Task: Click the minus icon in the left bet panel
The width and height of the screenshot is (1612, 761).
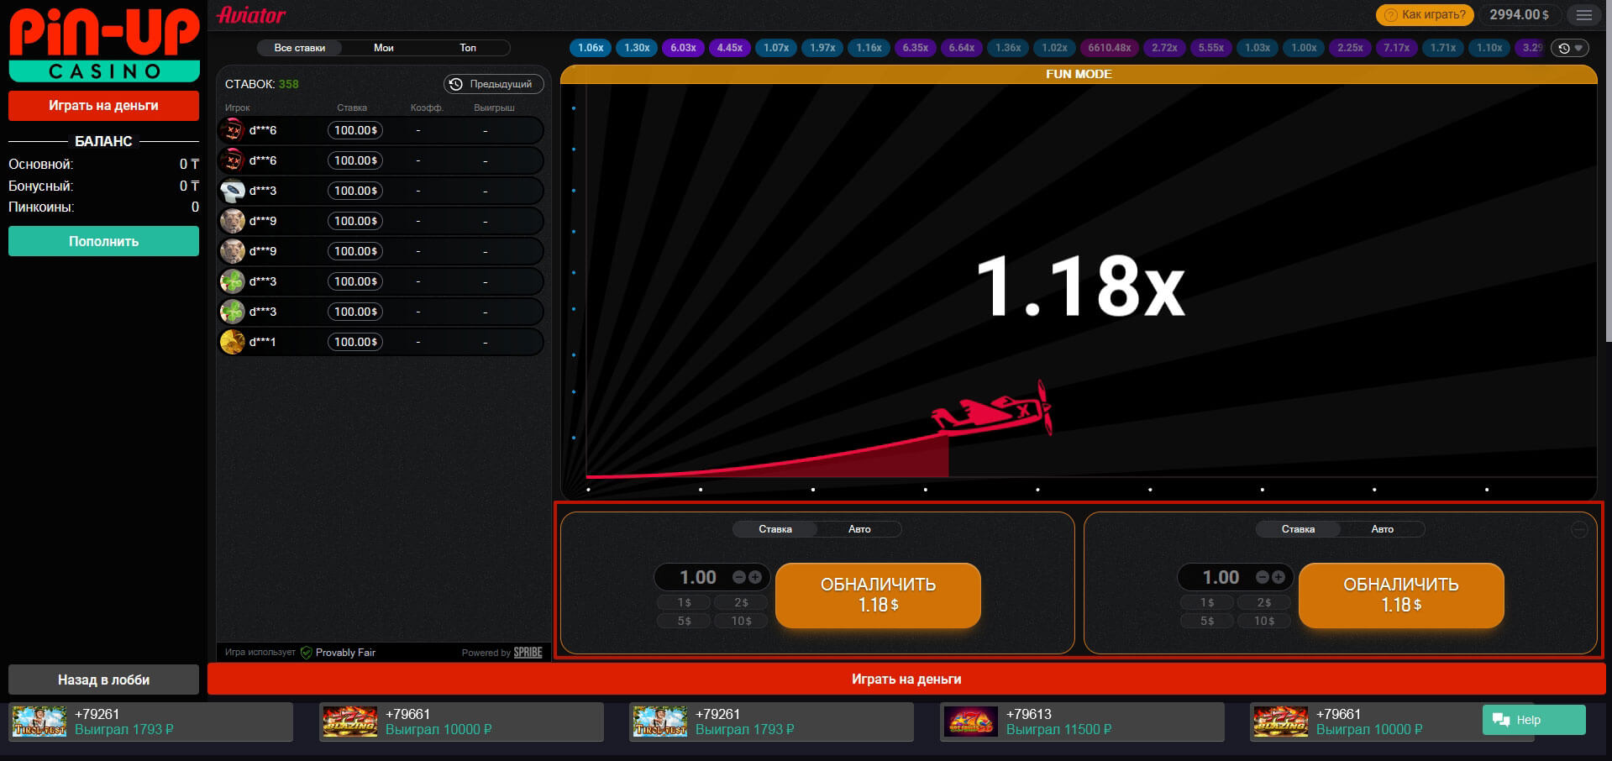Action: pyautogui.click(x=739, y=577)
